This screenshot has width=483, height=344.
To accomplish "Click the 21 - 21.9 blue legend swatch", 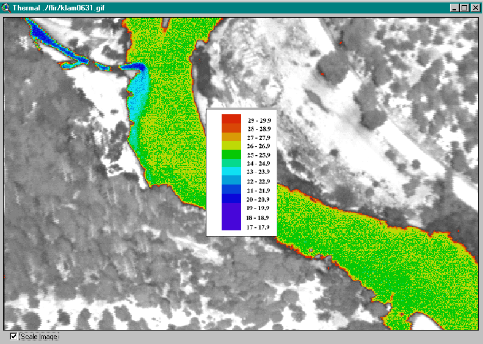I will [231, 189].
